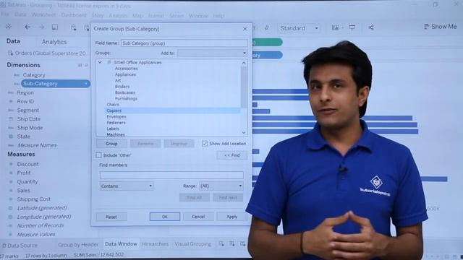Select the Shipping Cost measure field
This screenshot has width=463, height=260.
[34, 199]
